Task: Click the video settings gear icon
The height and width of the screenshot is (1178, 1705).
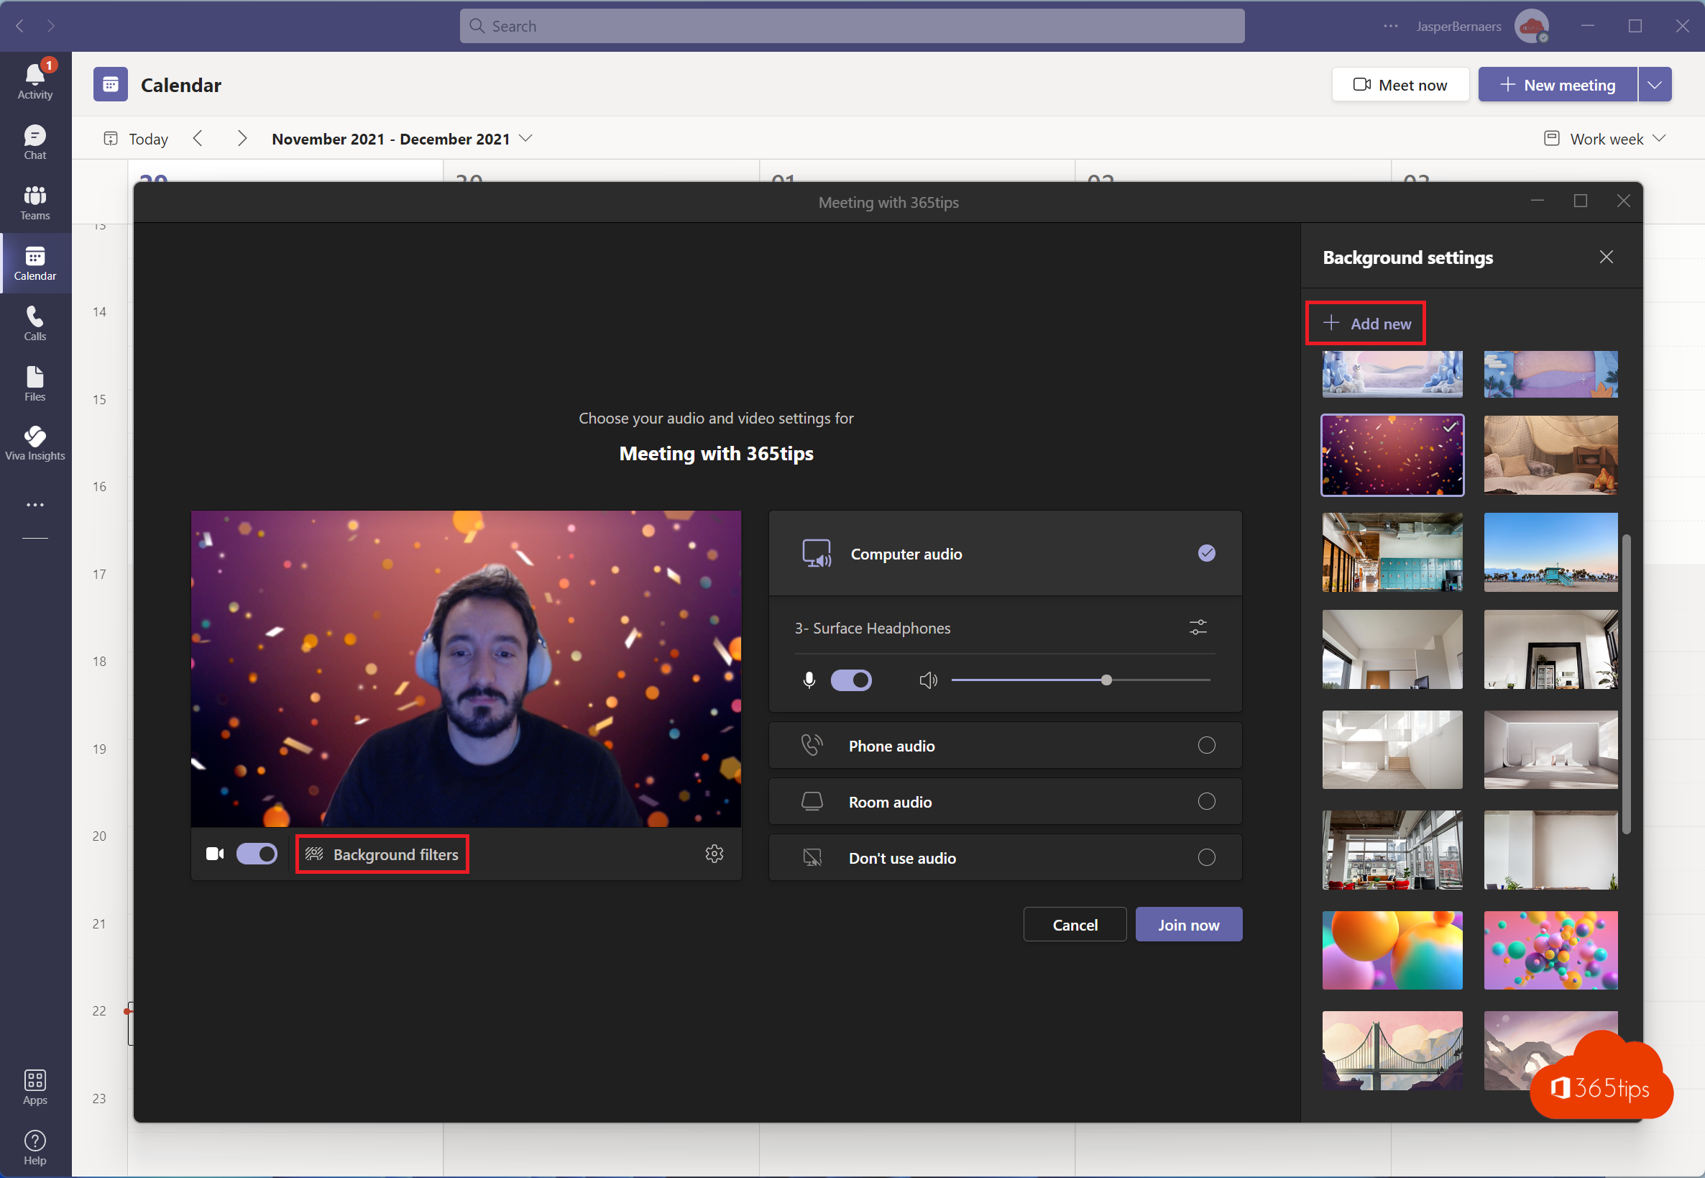Action: (x=714, y=853)
